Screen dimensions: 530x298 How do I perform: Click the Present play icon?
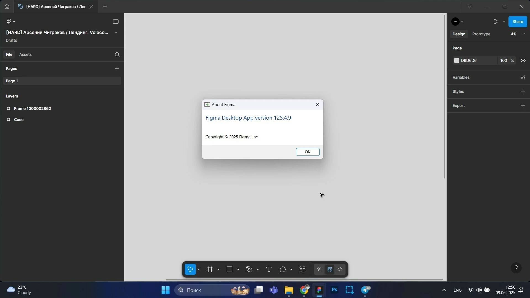[x=496, y=22]
